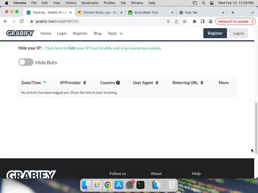Click the About footer heading
258x193 pixels.
(156, 173)
